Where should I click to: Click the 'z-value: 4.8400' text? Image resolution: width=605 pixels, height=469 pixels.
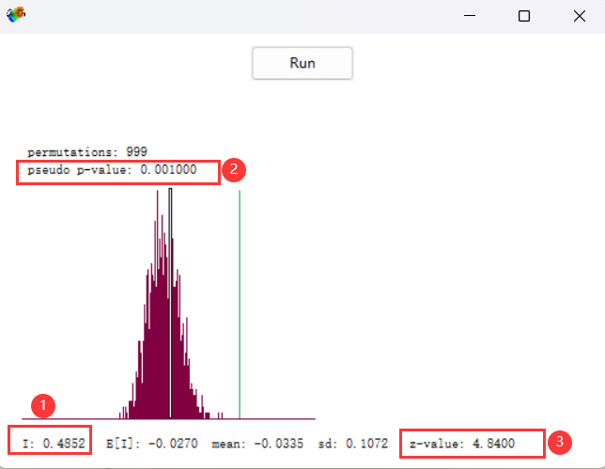462,443
